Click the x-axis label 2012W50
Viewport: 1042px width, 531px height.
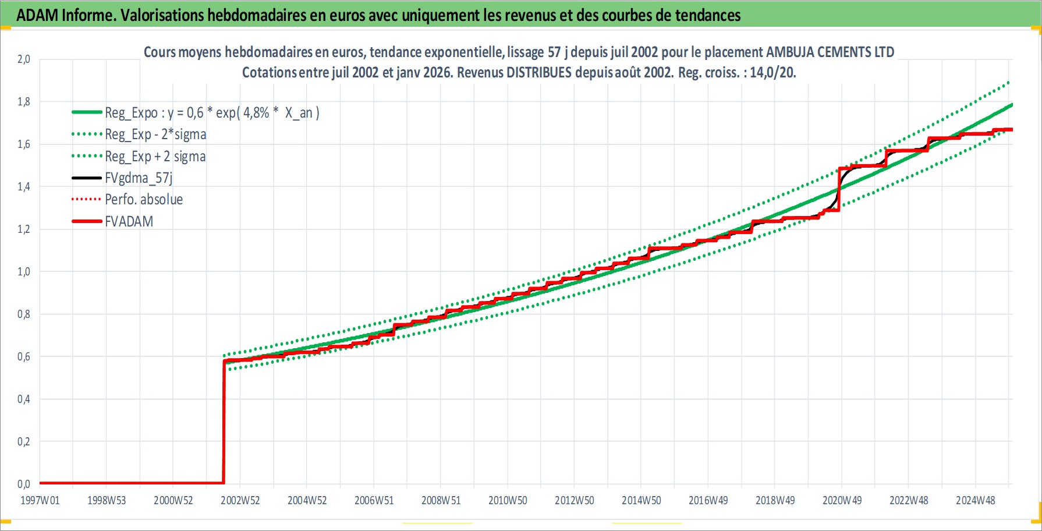point(575,500)
